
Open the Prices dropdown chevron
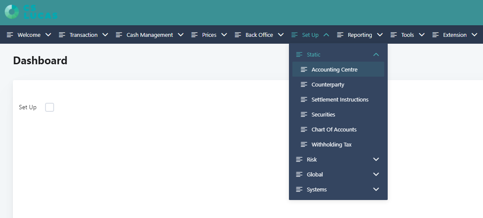click(224, 35)
